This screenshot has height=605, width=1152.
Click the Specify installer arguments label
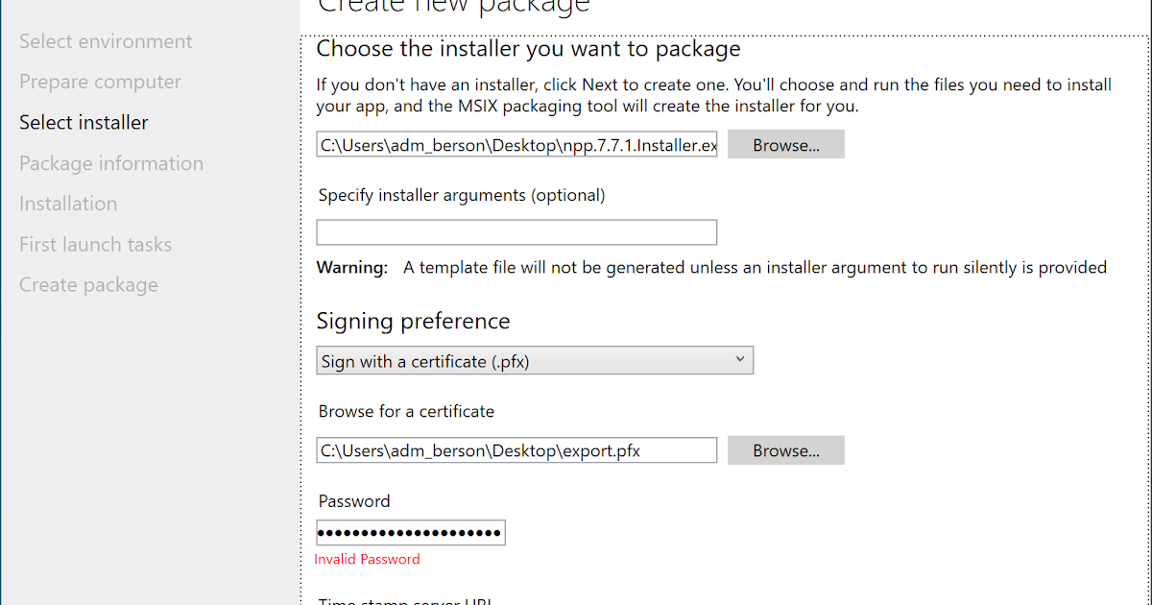[x=462, y=195]
